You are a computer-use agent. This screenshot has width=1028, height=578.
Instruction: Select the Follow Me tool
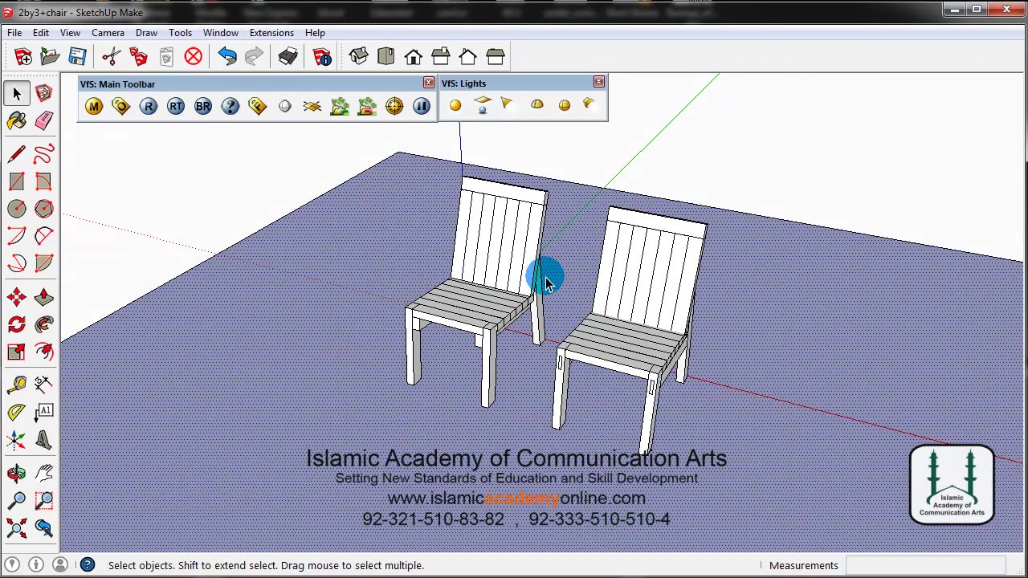point(44,324)
